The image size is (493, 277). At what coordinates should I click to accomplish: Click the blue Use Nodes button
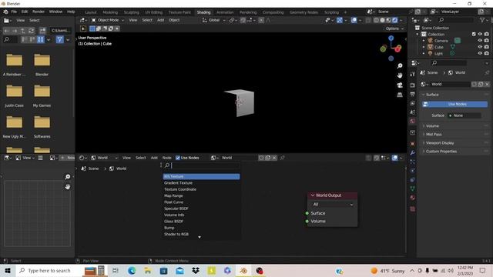point(455,104)
